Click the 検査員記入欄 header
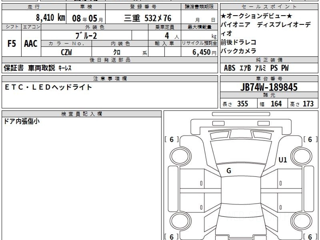The height and width of the screenshot is (240, 320). coord(82,114)
